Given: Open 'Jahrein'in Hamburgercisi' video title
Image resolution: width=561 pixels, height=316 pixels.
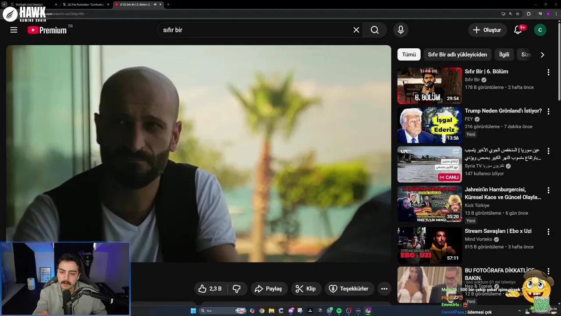Looking at the screenshot, I should point(503,194).
